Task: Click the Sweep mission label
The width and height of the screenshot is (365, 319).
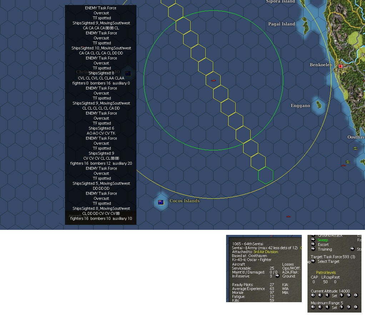Action: click(322, 240)
